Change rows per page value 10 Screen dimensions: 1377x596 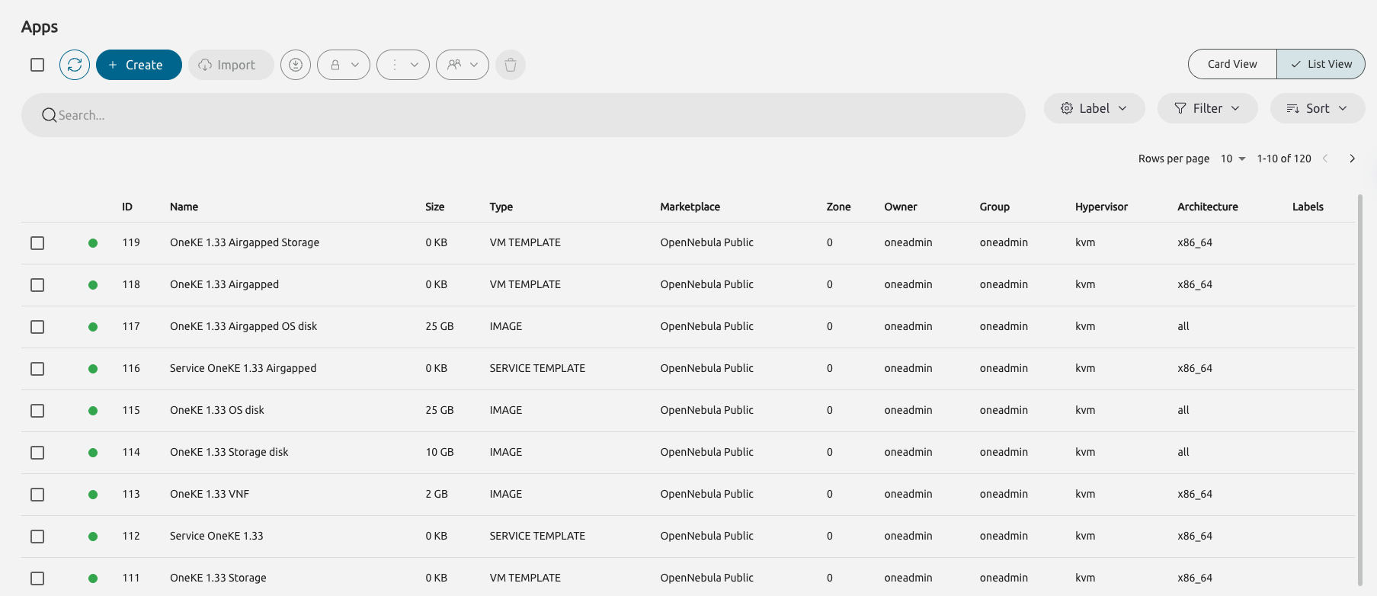click(1233, 159)
